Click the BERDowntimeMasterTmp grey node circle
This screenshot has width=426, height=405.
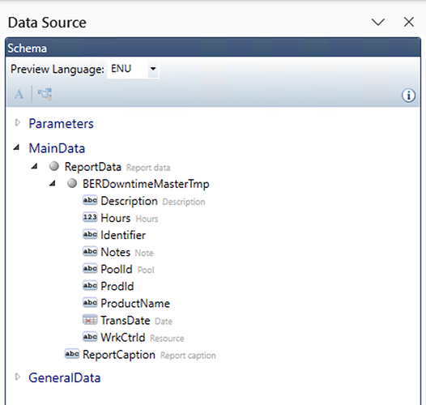tap(72, 184)
